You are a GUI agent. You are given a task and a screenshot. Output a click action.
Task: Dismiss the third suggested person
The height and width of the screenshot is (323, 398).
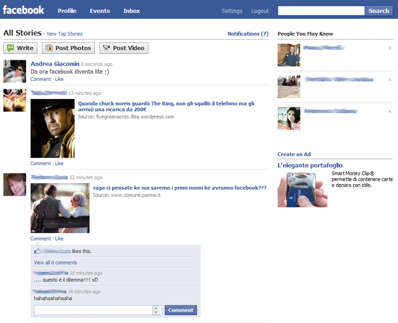[390, 111]
